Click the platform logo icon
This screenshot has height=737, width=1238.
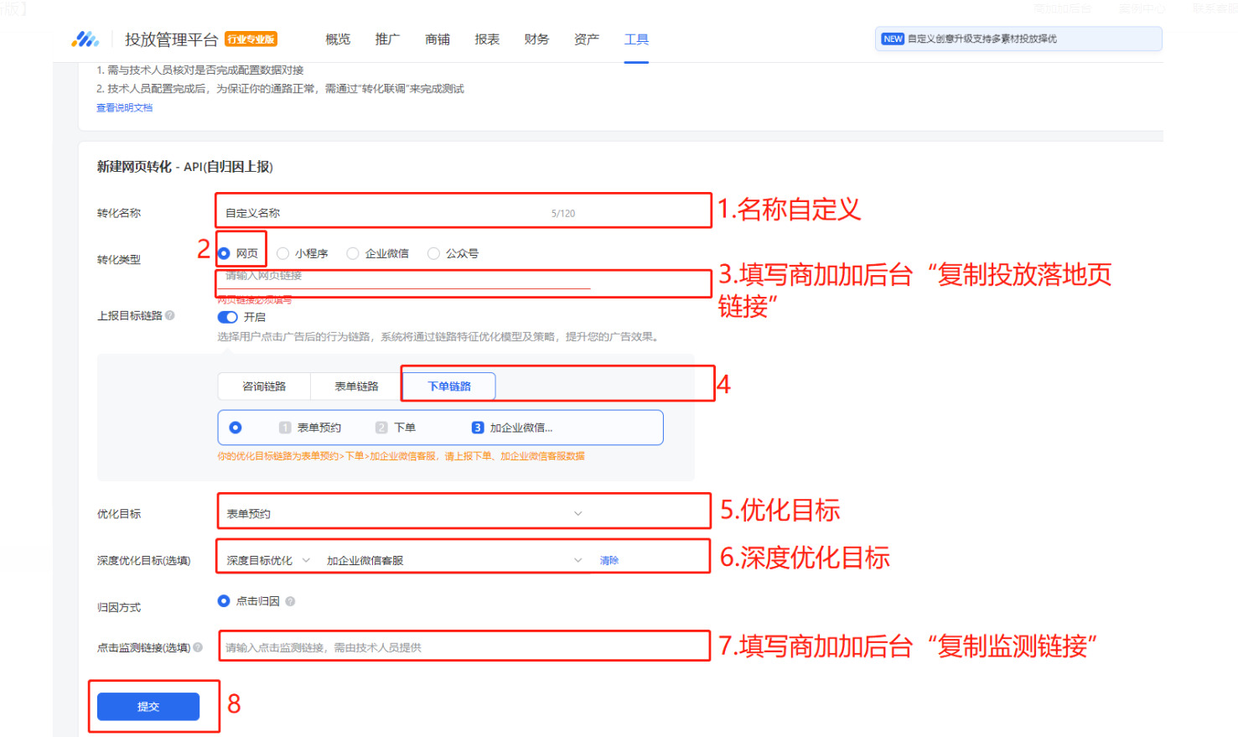pyautogui.click(x=85, y=39)
